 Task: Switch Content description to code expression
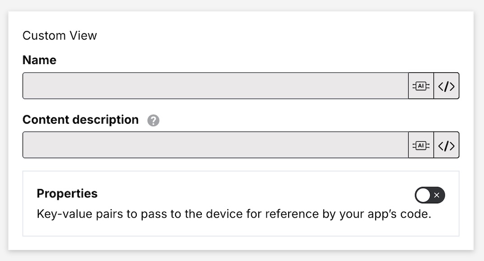[x=446, y=145]
